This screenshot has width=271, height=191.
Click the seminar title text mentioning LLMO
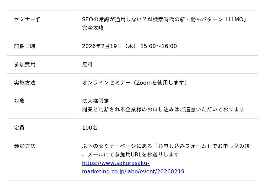164,20
